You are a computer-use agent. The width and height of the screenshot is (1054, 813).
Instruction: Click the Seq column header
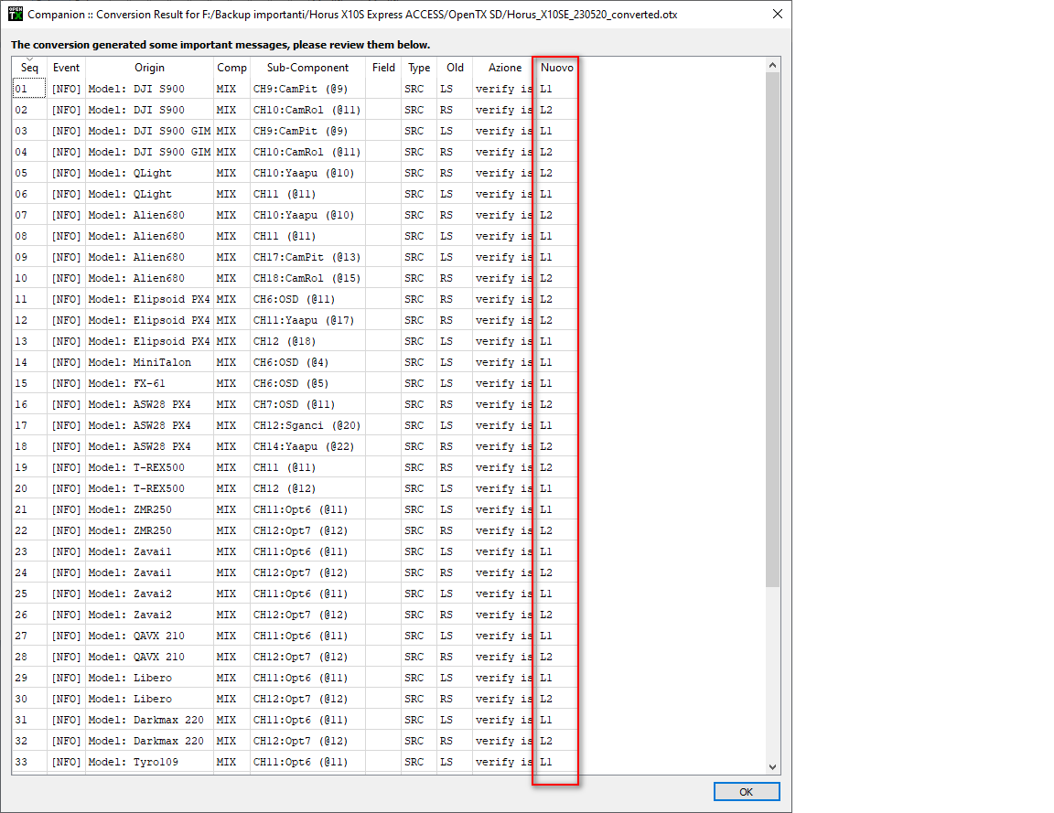(28, 68)
